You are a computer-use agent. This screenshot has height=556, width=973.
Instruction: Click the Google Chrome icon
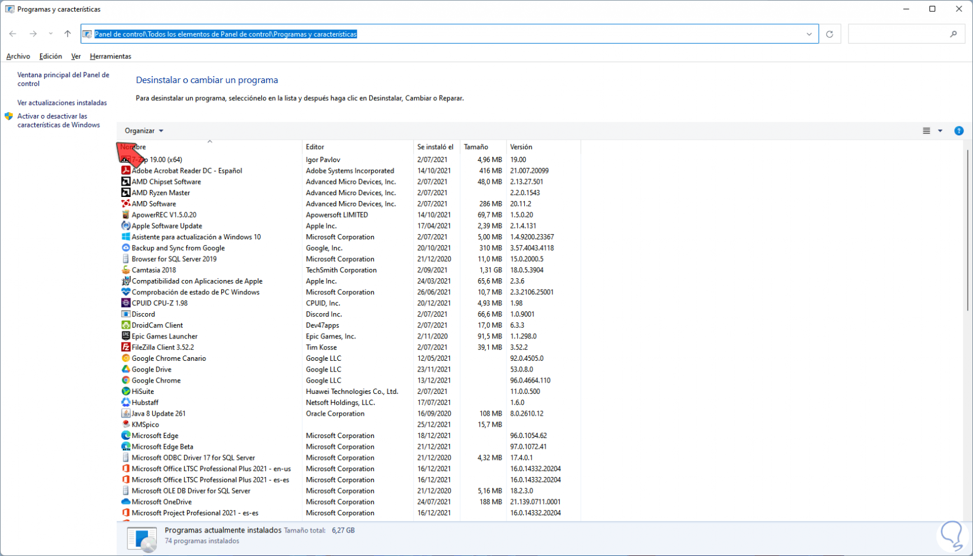click(126, 380)
